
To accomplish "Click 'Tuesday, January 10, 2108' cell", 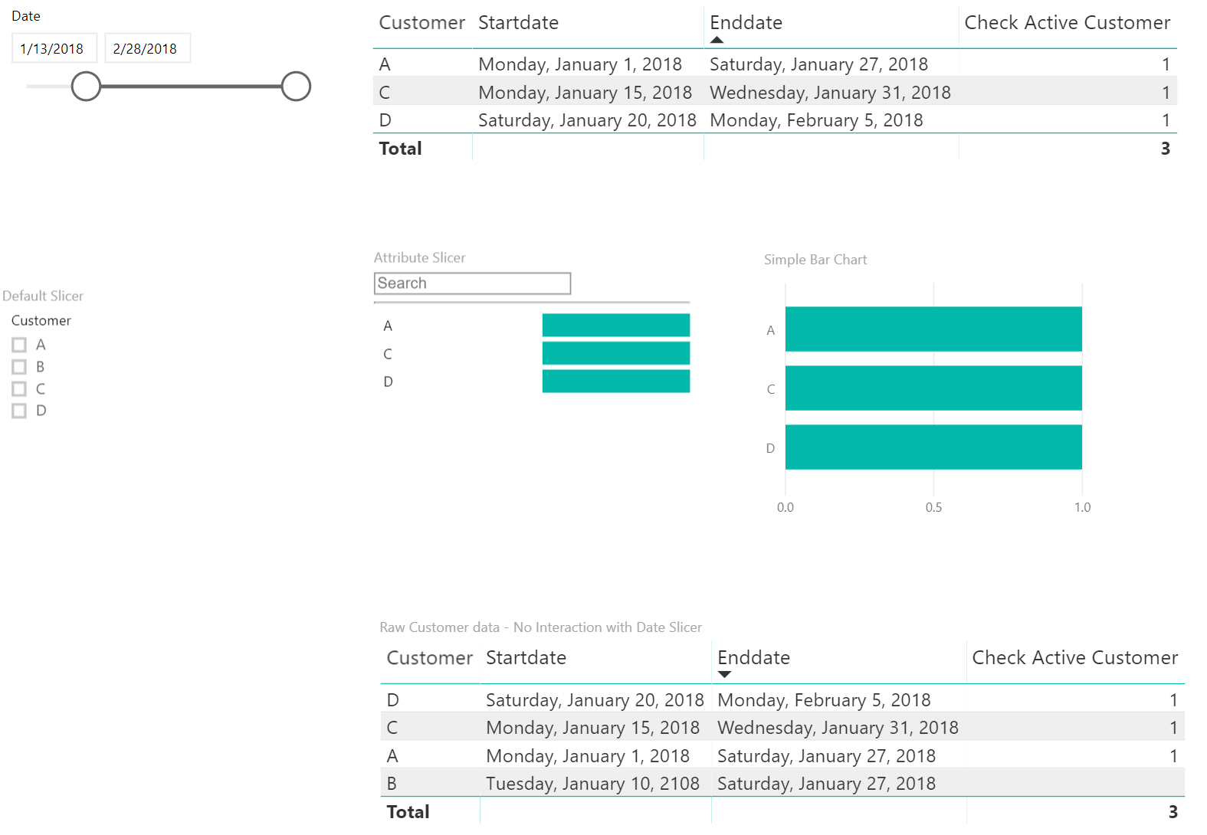I will (x=592, y=784).
